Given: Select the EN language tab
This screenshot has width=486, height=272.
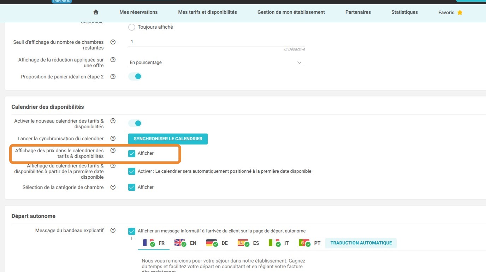Looking at the screenshot, I should pos(185,243).
